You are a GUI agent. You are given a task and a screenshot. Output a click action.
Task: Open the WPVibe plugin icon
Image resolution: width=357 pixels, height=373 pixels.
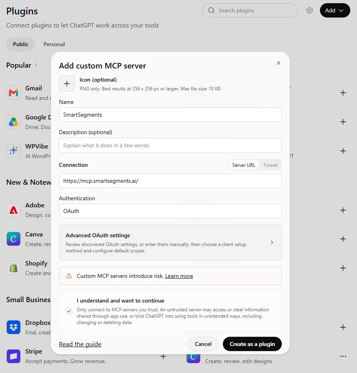pos(14,151)
